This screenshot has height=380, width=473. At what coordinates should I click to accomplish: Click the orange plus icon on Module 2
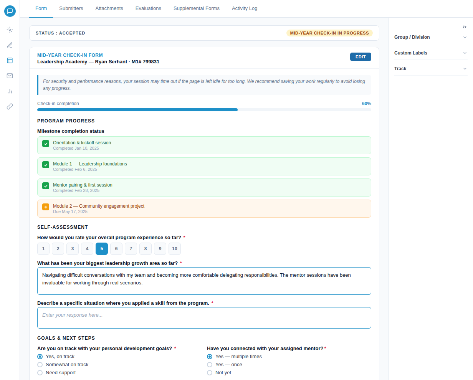pyautogui.click(x=46, y=207)
